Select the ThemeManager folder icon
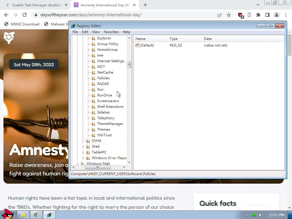Screen dimensions: 292x219 point(93,124)
